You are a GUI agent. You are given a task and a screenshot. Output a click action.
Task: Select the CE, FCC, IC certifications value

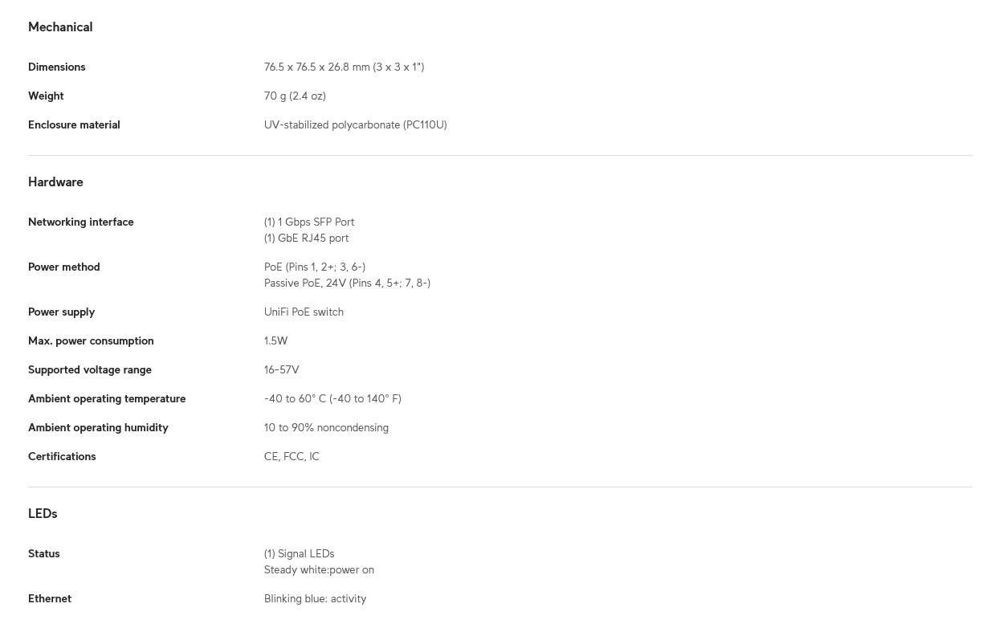(x=292, y=457)
